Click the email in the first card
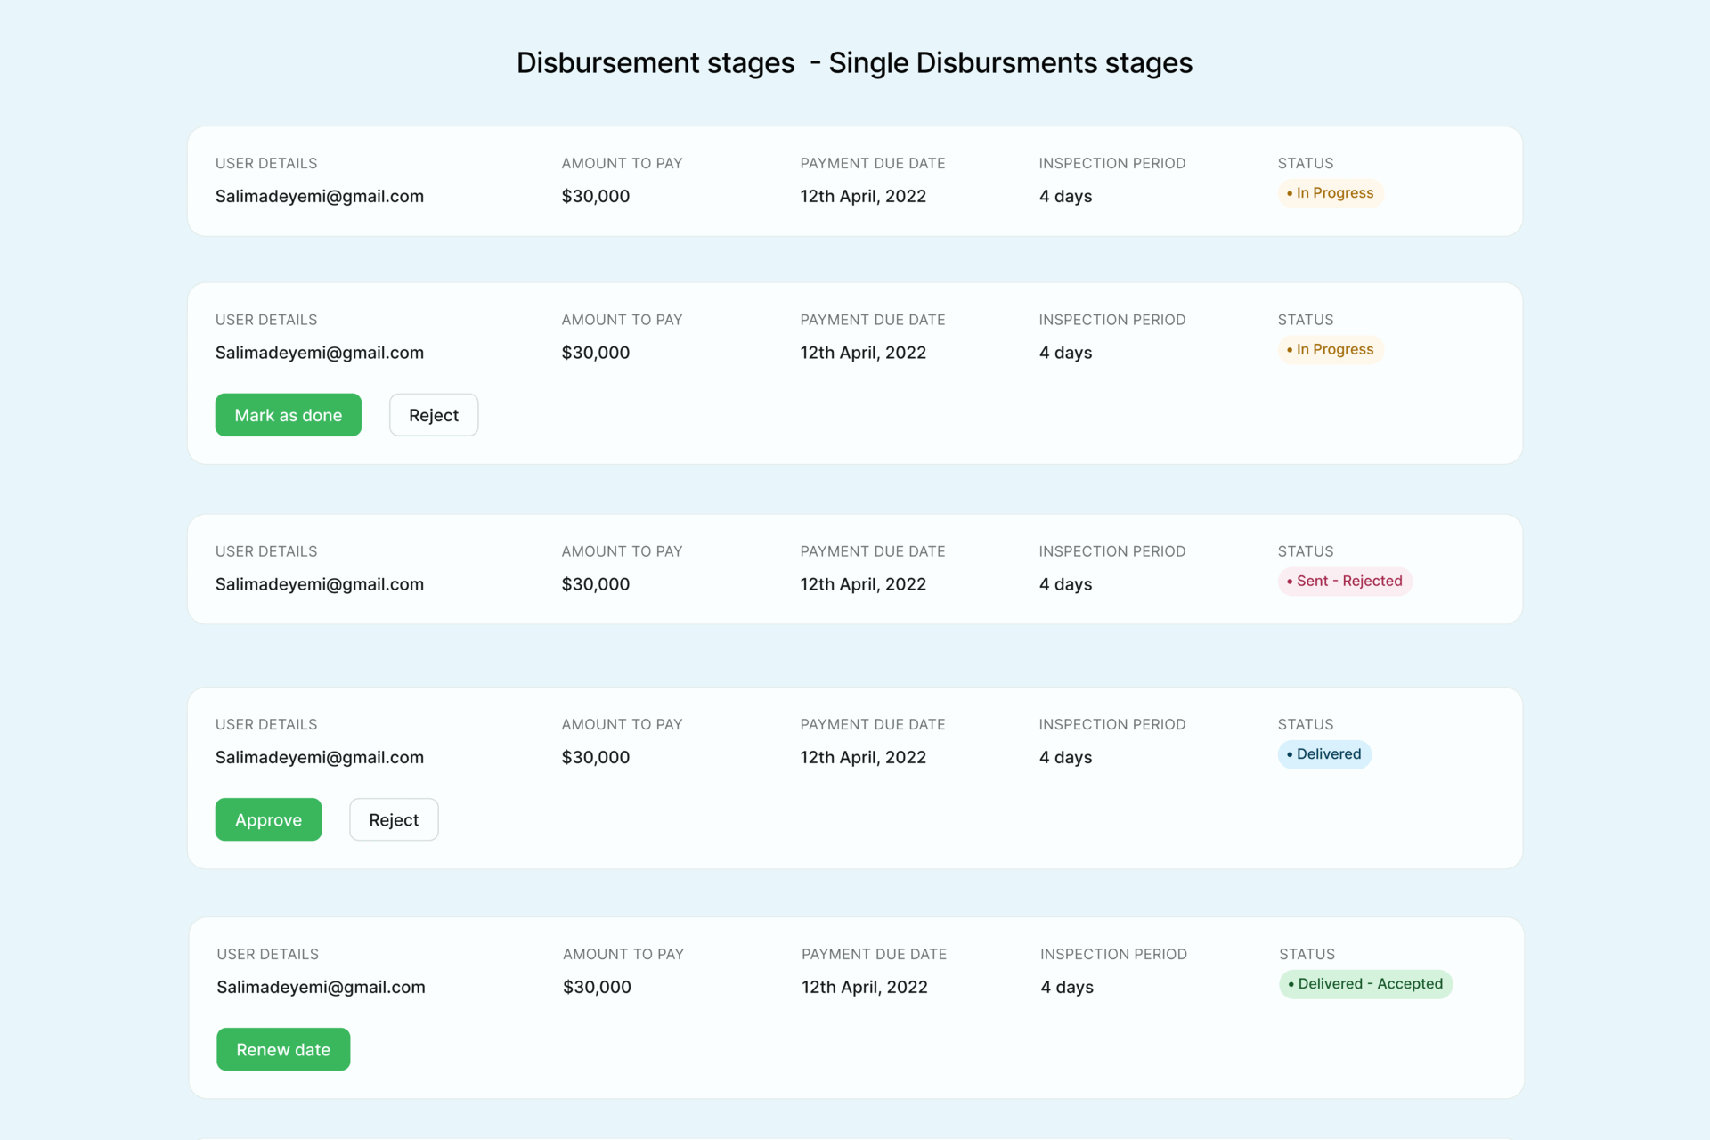 (x=319, y=196)
